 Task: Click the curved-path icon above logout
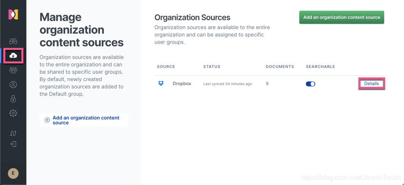13,133
